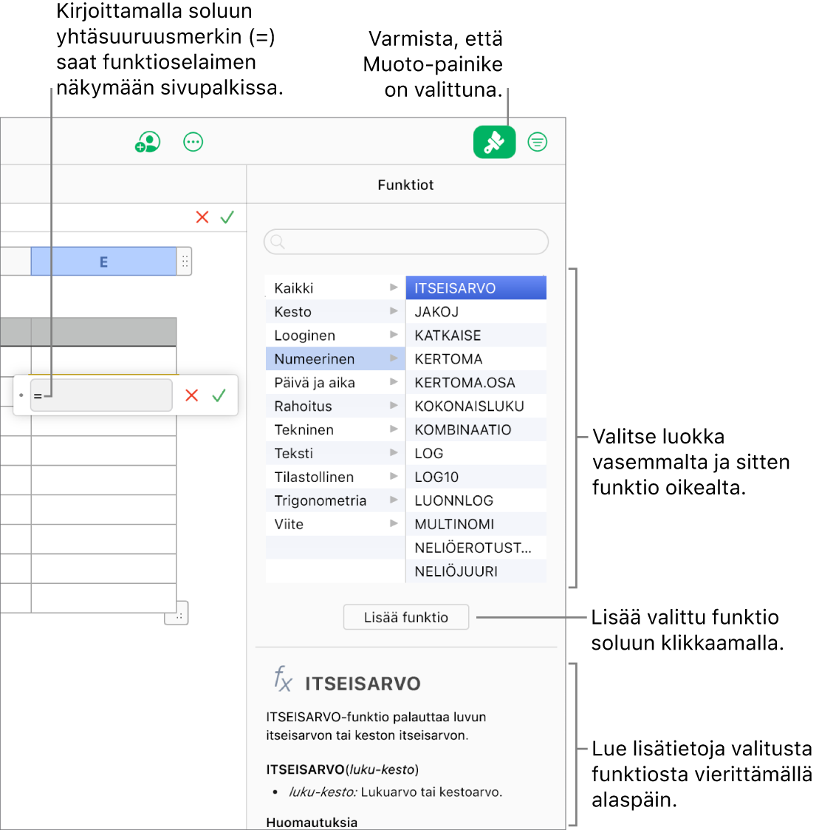Select the MULTINOMI function

[x=476, y=523]
